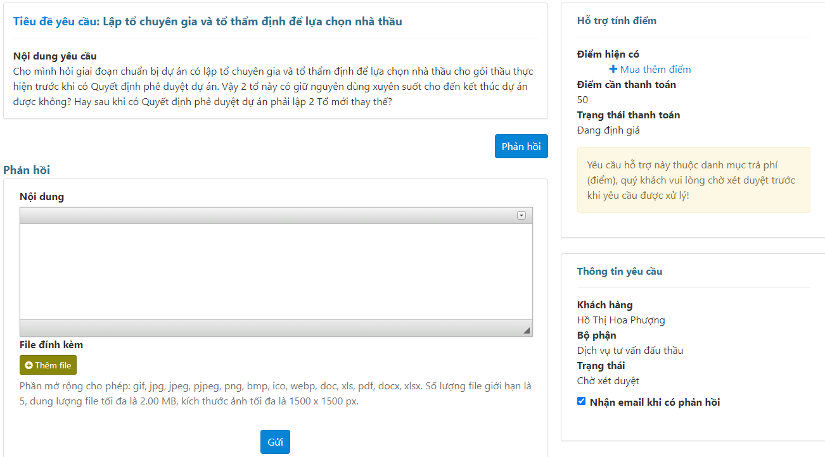Click customer name 'Hồ Thị Hoa Phượng'
825x457 pixels.
[x=621, y=320]
